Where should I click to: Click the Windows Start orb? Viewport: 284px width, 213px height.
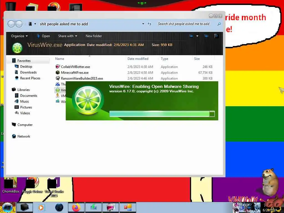coord(7,207)
